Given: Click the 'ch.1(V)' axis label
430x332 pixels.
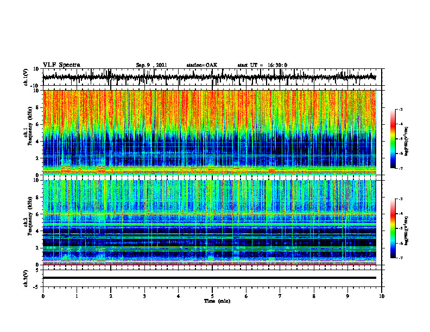Looking at the screenshot, I should pyautogui.click(x=26, y=77).
